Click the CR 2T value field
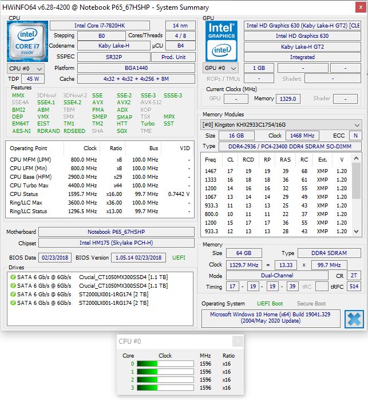The image size is (368, 400). coord(354,276)
